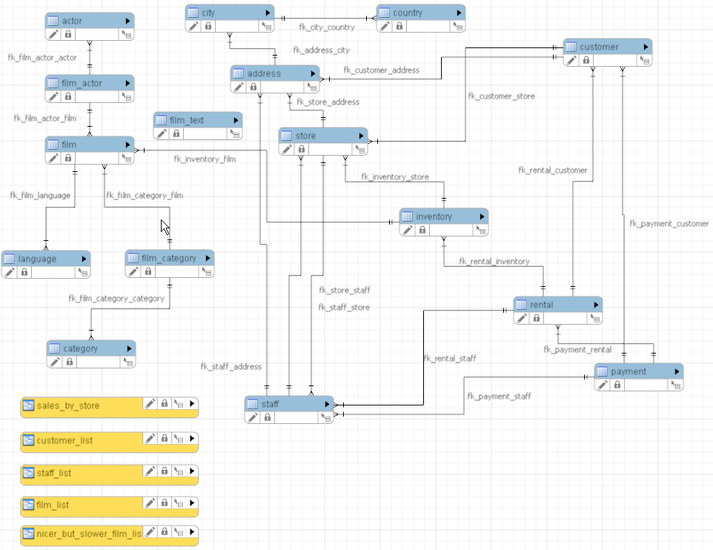Screen dimensions: 713x550
Task: Toggle the lock icon on staff_list view
Action: pyautogui.click(x=164, y=470)
